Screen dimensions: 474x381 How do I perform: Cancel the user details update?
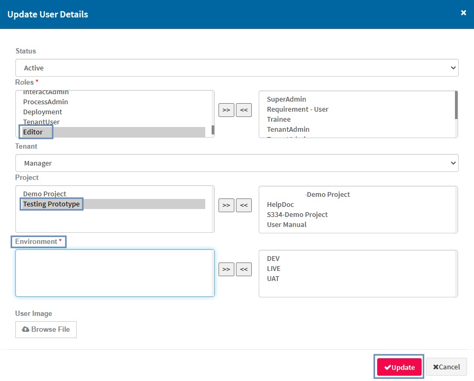tap(446, 367)
